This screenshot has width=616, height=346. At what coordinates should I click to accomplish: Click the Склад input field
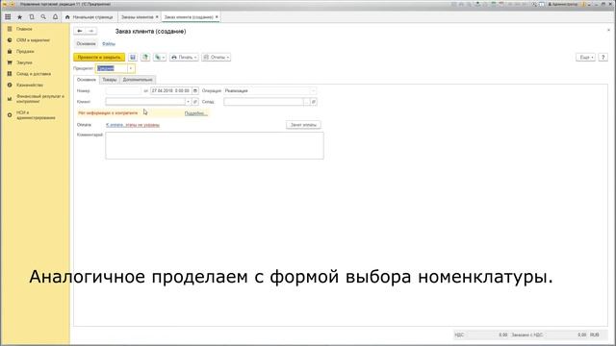(264, 102)
